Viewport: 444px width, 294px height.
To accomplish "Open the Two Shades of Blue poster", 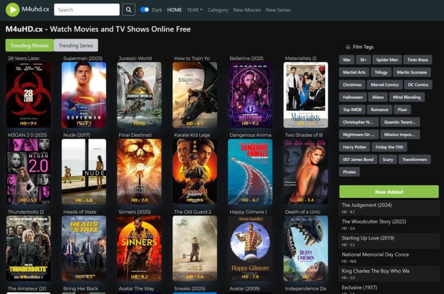I will 306,171.
